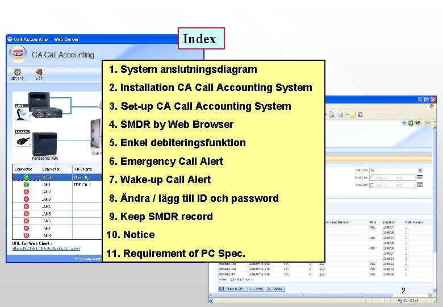Click the yellow note icon in browser toolbar
The width and height of the screenshot is (443, 307).
point(353,115)
